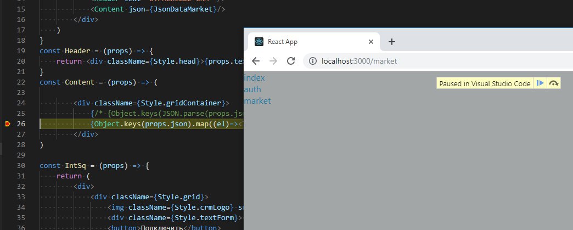Screen dimensions: 573x230
Task: Click line number 33 in the editor gutter
Action: [x=21, y=197]
